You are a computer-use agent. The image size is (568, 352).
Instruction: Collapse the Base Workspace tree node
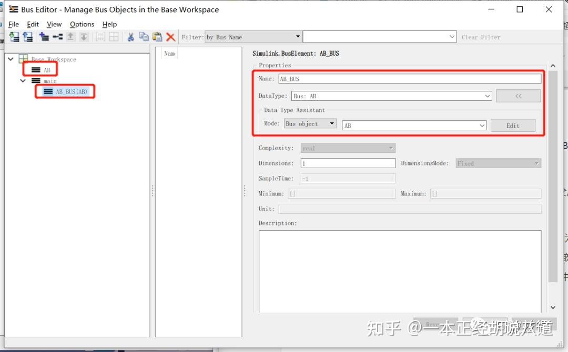11,59
